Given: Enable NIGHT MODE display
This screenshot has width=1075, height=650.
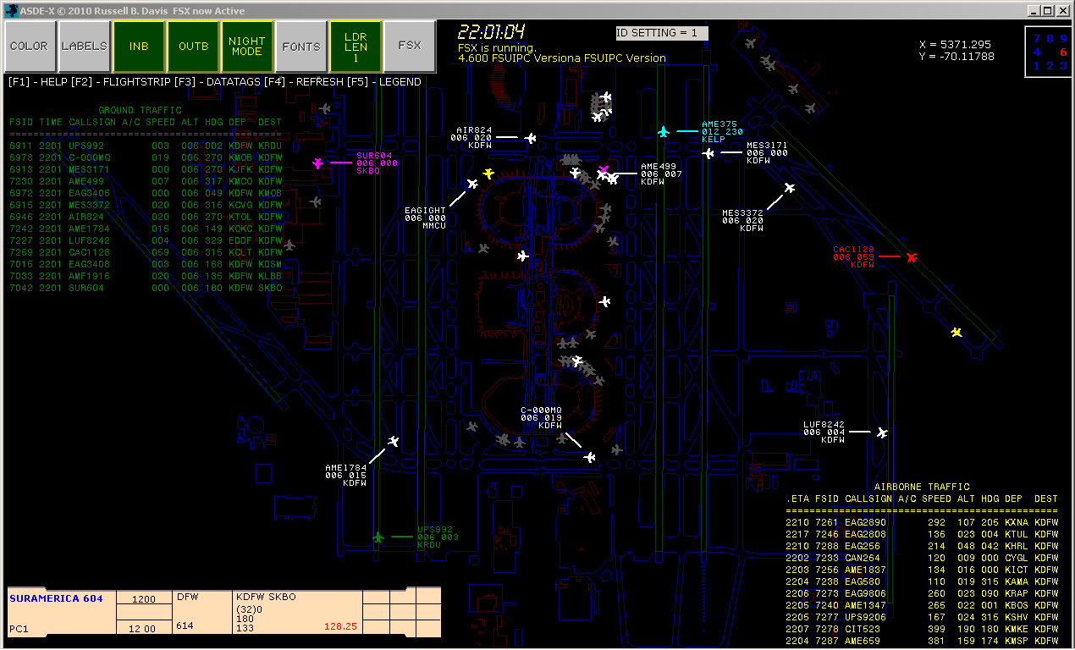Looking at the screenshot, I should [x=247, y=47].
